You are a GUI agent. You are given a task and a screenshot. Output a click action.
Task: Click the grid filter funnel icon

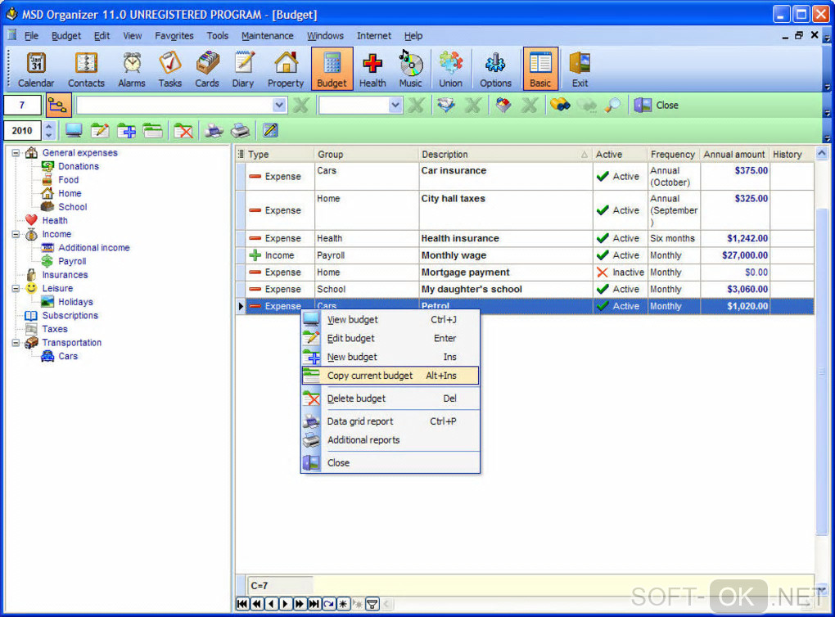(x=372, y=604)
